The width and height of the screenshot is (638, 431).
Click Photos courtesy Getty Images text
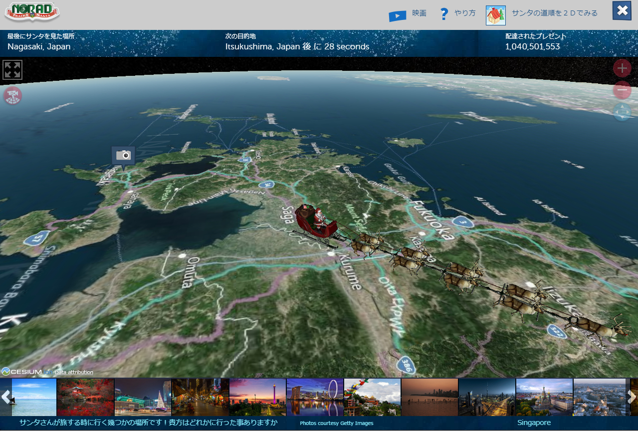point(336,424)
